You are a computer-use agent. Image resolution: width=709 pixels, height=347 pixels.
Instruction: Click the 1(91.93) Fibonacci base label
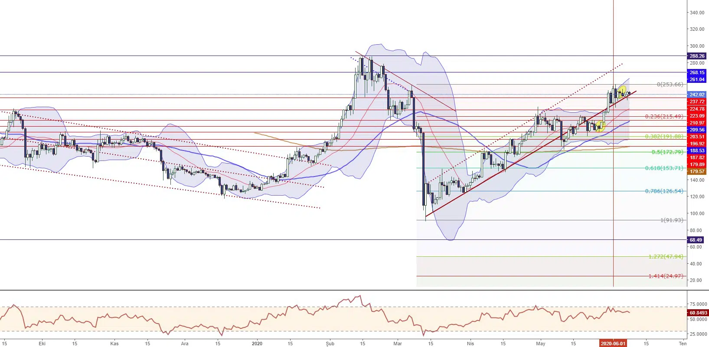pyautogui.click(x=671, y=220)
